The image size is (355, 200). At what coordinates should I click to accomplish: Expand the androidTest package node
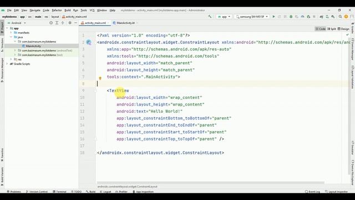pos(15,51)
